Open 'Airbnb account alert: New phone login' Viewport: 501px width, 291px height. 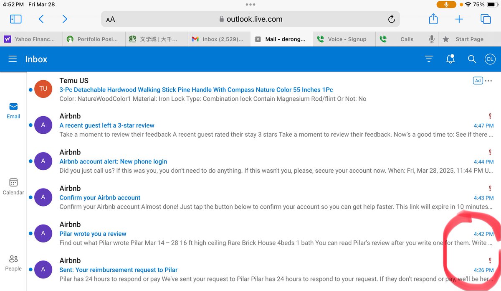pos(113,161)
